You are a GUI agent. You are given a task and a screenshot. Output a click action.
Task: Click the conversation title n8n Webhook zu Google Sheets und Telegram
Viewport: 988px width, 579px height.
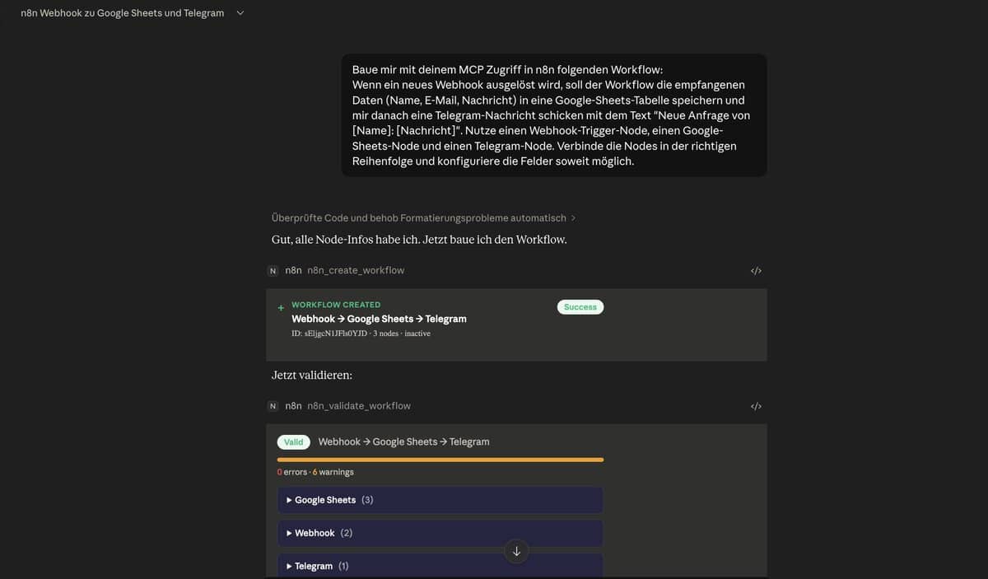[x=123, y=13]
